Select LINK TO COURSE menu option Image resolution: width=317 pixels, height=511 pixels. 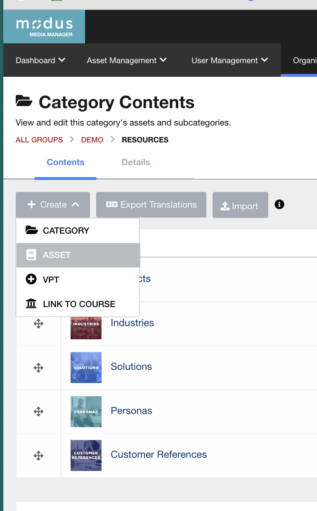coord(79,304)
